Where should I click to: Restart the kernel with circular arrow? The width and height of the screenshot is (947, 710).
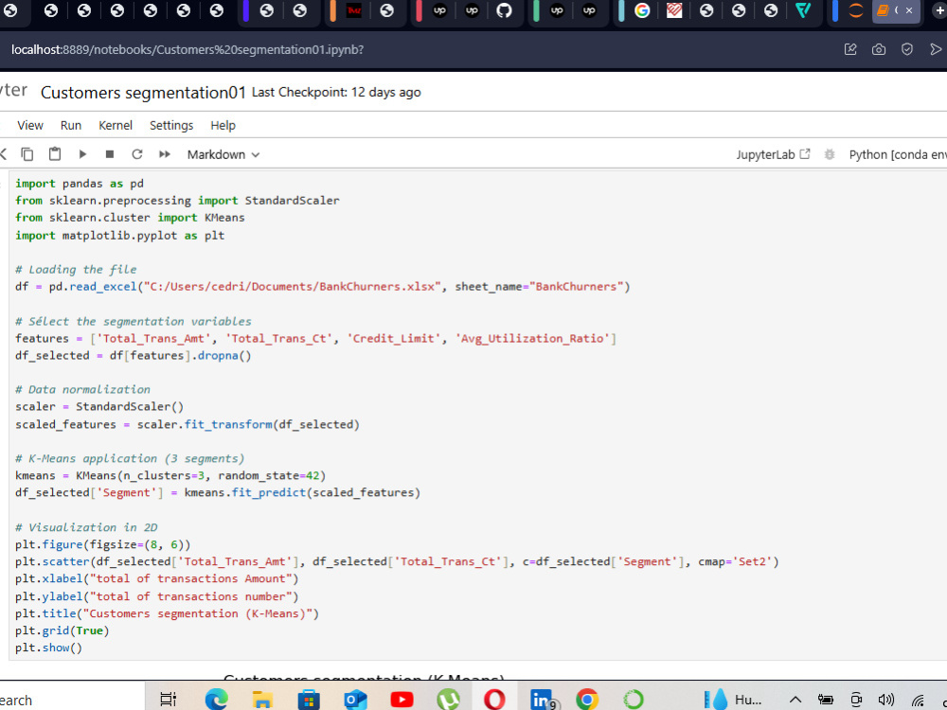point(137,154)
